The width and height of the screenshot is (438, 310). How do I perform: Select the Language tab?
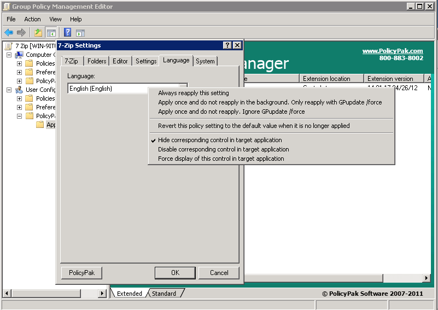click(176, 60)
